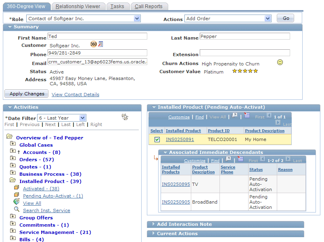The width and height of the screenshot is (324, 242).
Task: Show next rows in Descendants grid
Action: pos(288,159)
